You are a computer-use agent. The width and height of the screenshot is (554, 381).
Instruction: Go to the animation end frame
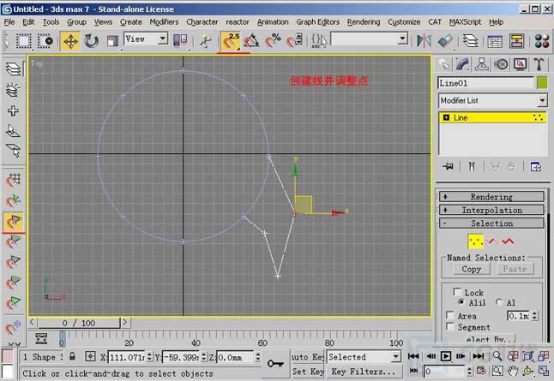[x=478, y=356]
